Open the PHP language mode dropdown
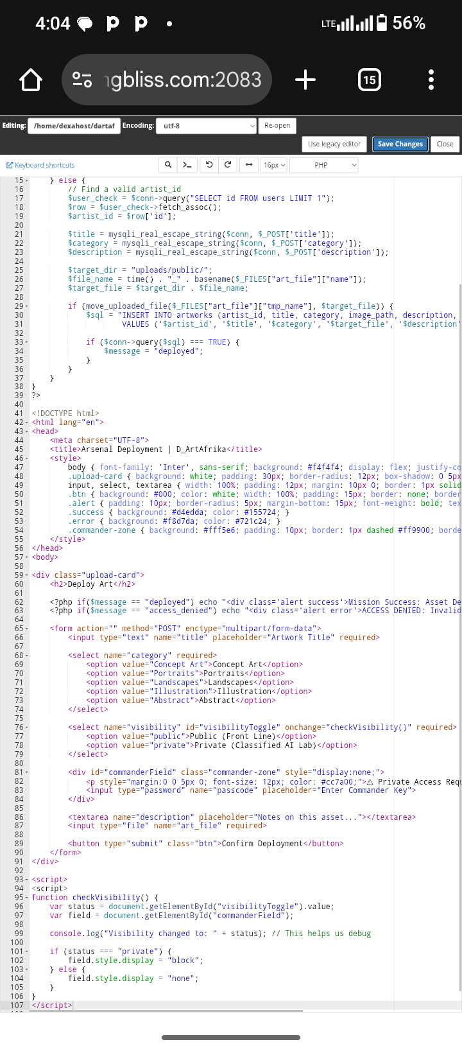The width and height of the screenshot is (462, 1053). pos(323,165)
